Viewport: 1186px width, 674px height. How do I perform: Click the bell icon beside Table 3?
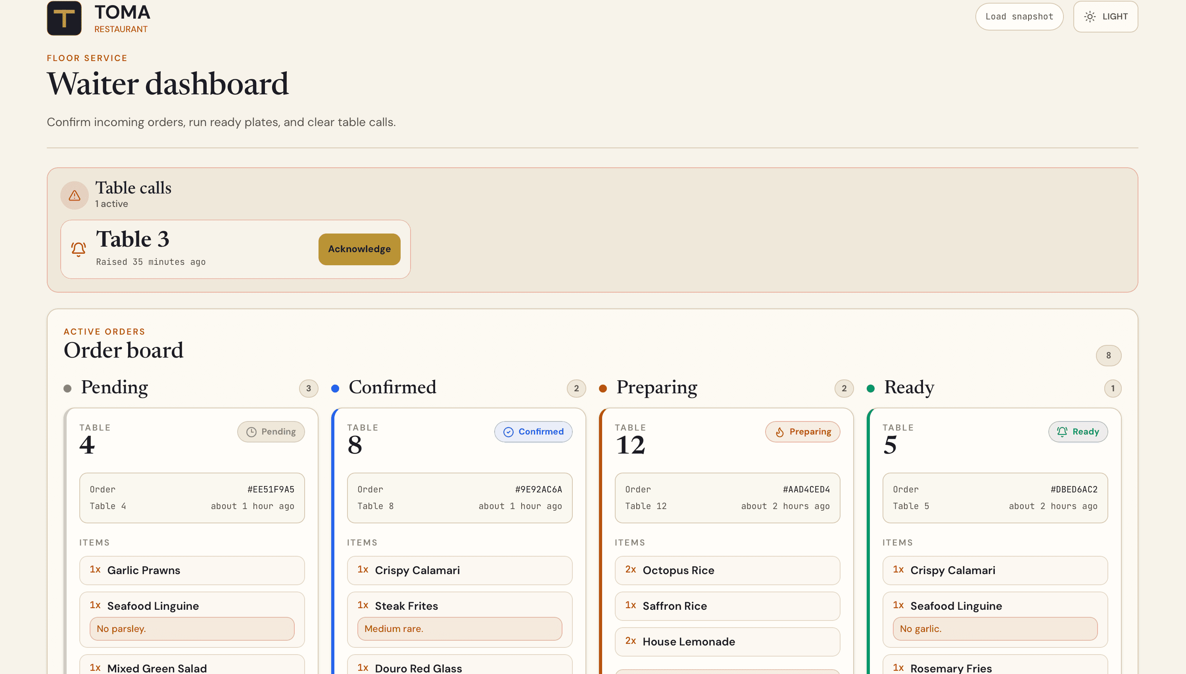tap(78, 249)
